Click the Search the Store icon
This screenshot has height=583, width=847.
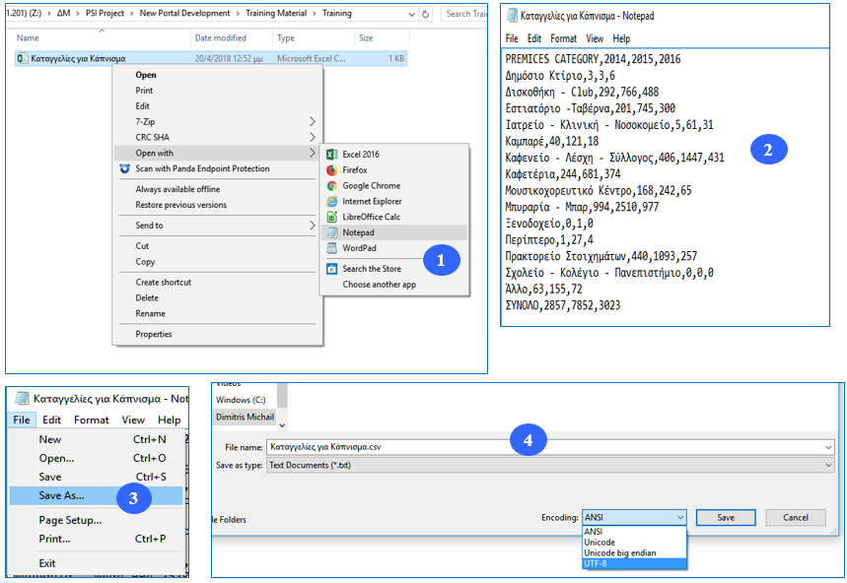(332, 268)
